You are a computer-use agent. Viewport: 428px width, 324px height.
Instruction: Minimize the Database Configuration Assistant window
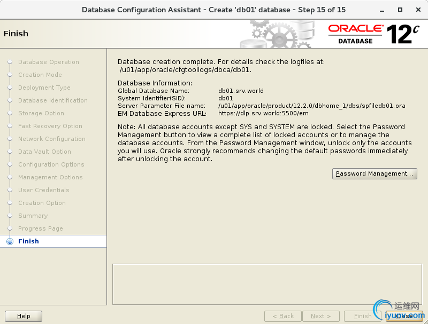pyautogui.click(x=382, y=10)
